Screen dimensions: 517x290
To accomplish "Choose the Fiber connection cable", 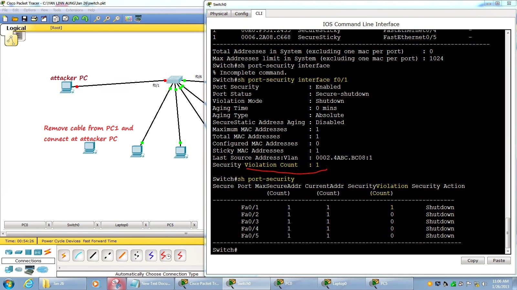I will (122, 255).
